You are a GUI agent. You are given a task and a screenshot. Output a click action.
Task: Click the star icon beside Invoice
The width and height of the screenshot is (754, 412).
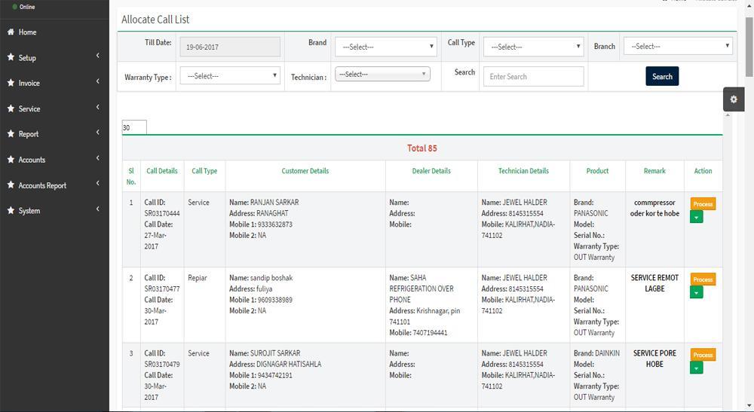(11, 83)
